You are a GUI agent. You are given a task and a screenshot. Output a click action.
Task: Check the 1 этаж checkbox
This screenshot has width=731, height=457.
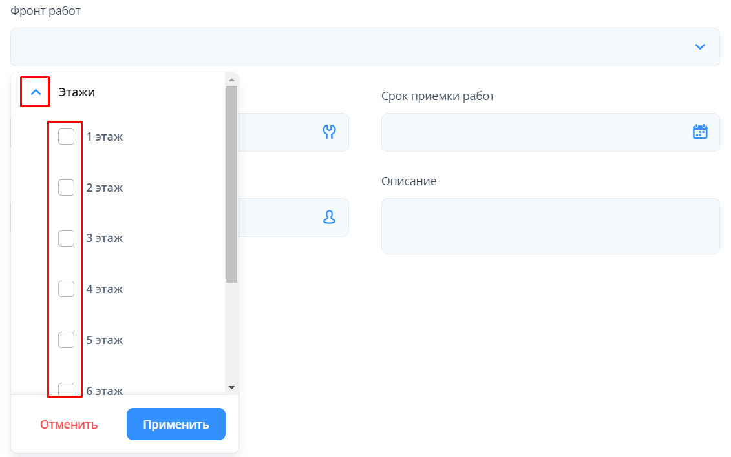(x=66, y=137)
